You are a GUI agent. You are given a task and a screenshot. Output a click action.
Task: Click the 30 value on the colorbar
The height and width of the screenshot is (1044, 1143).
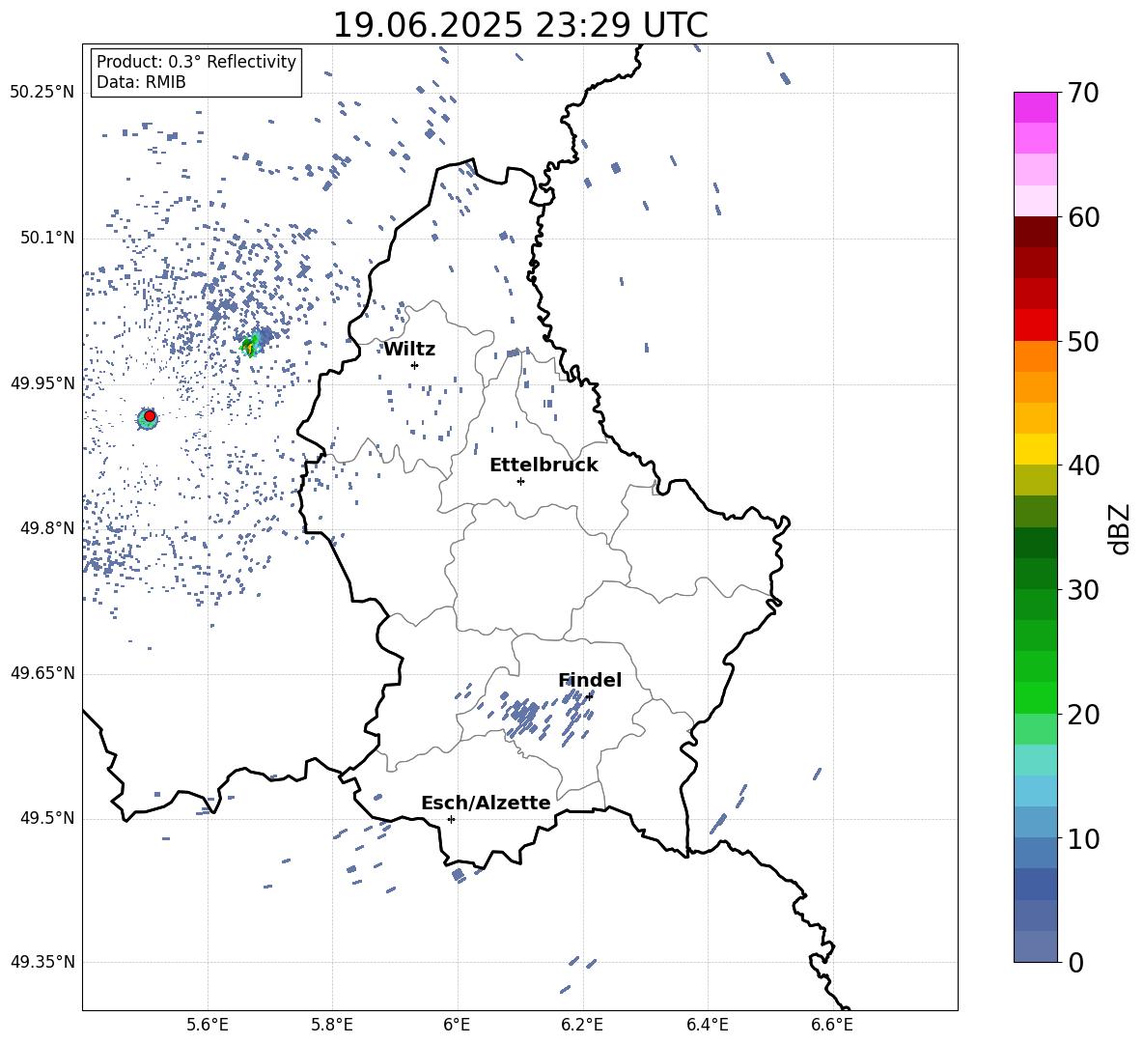click(1084, 590)
